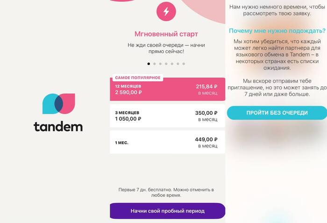
Task: Jump to the last carousel page dot
Action: click(x=184, y=63)
